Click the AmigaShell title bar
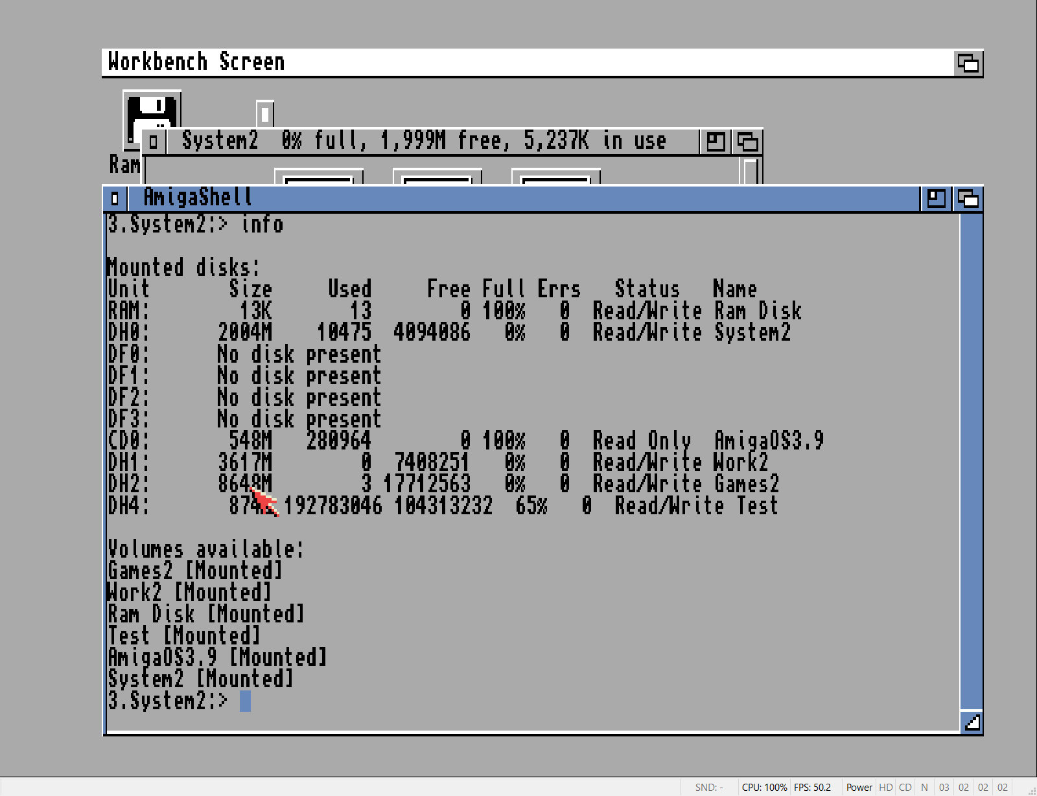The image size is (1037, 796). click(x=524, y=198)
